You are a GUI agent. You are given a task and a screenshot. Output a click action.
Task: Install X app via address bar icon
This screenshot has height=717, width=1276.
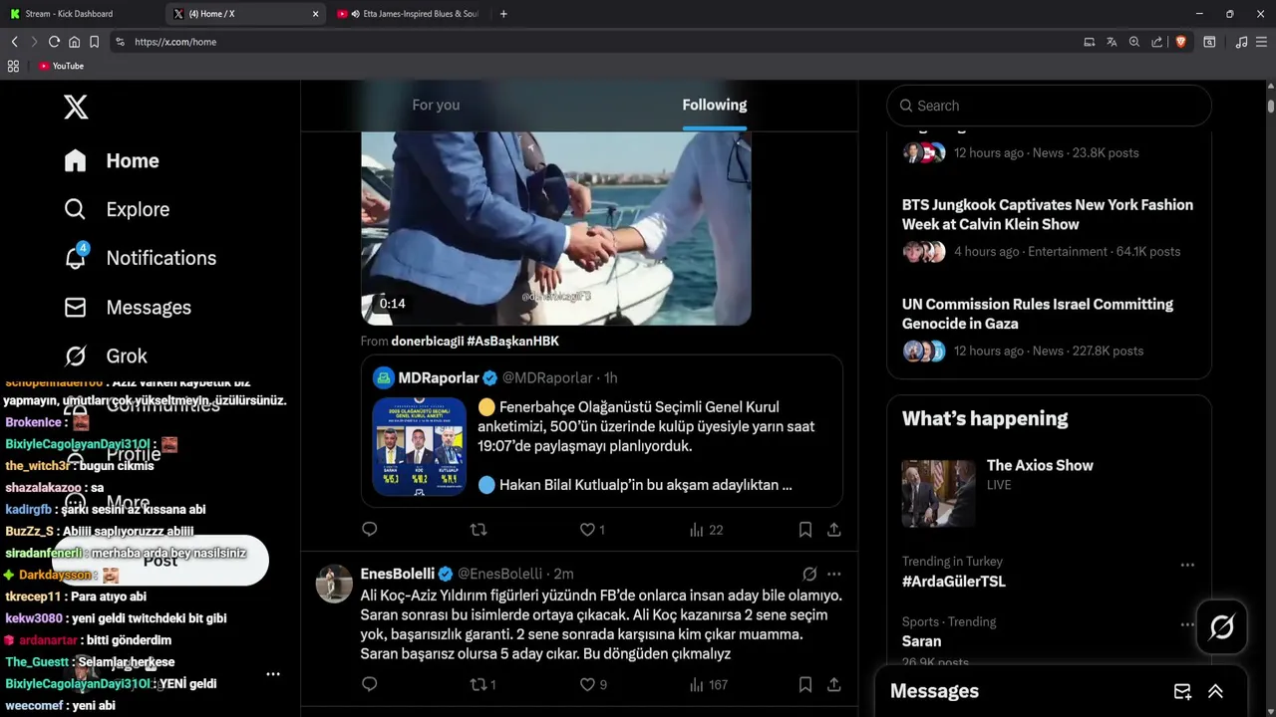[1089, 42]
